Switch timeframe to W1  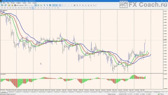(x=55, y=8)
